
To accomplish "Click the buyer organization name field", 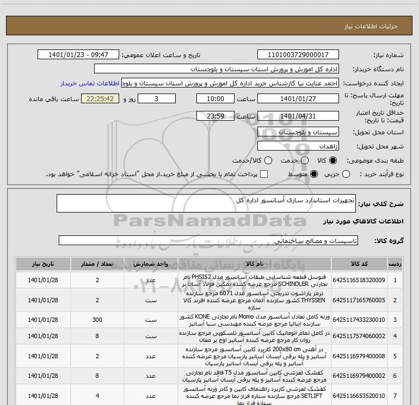I will tap(217, 69).
